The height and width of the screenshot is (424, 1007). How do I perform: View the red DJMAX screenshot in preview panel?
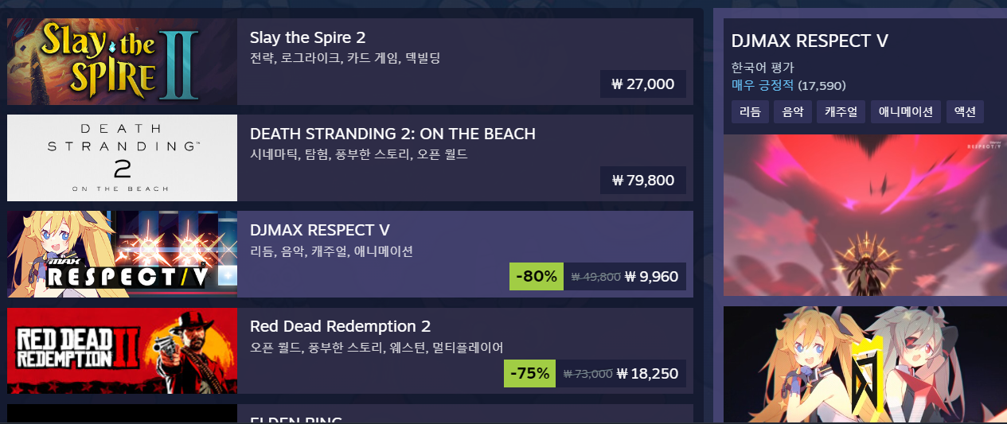pyautogui.click(x=865, y=215)
